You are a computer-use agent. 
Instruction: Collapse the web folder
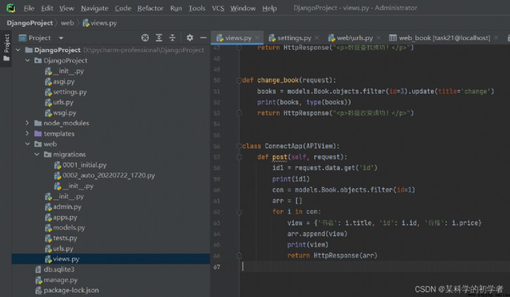(x=27, y=144)
